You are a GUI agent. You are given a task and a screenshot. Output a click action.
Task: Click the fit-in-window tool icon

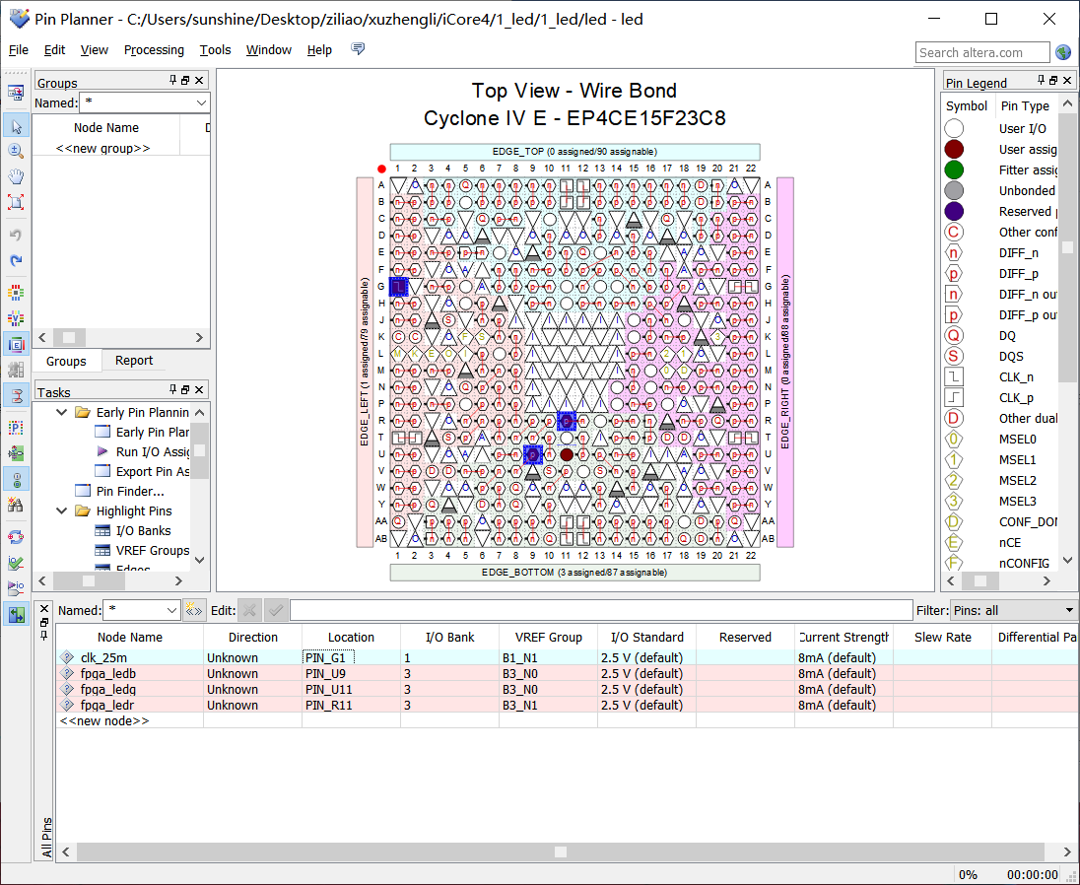16,202
